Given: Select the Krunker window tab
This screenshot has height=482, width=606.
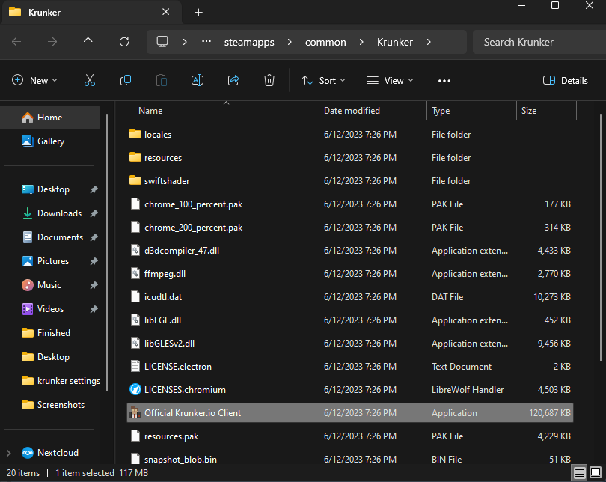Looking at the screenshot, I should 91,13.
